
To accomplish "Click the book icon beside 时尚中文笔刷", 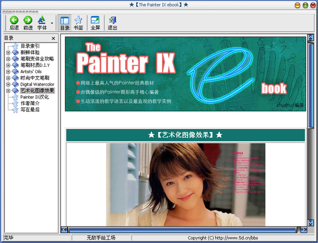I will (x=15, y=78).
